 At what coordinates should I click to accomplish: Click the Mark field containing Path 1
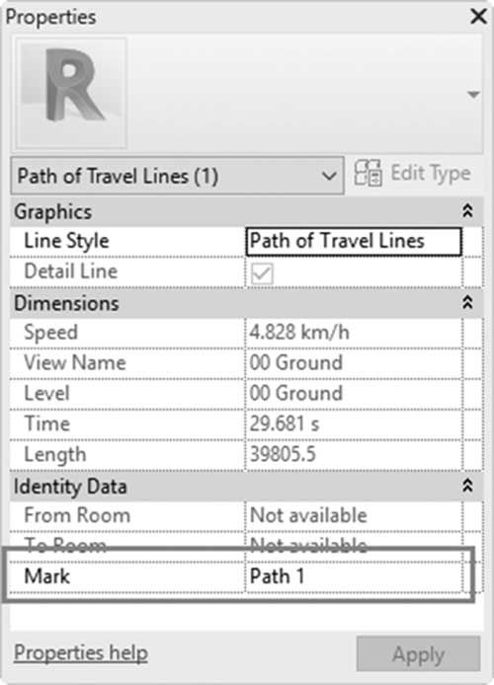(x=354, y=576)
